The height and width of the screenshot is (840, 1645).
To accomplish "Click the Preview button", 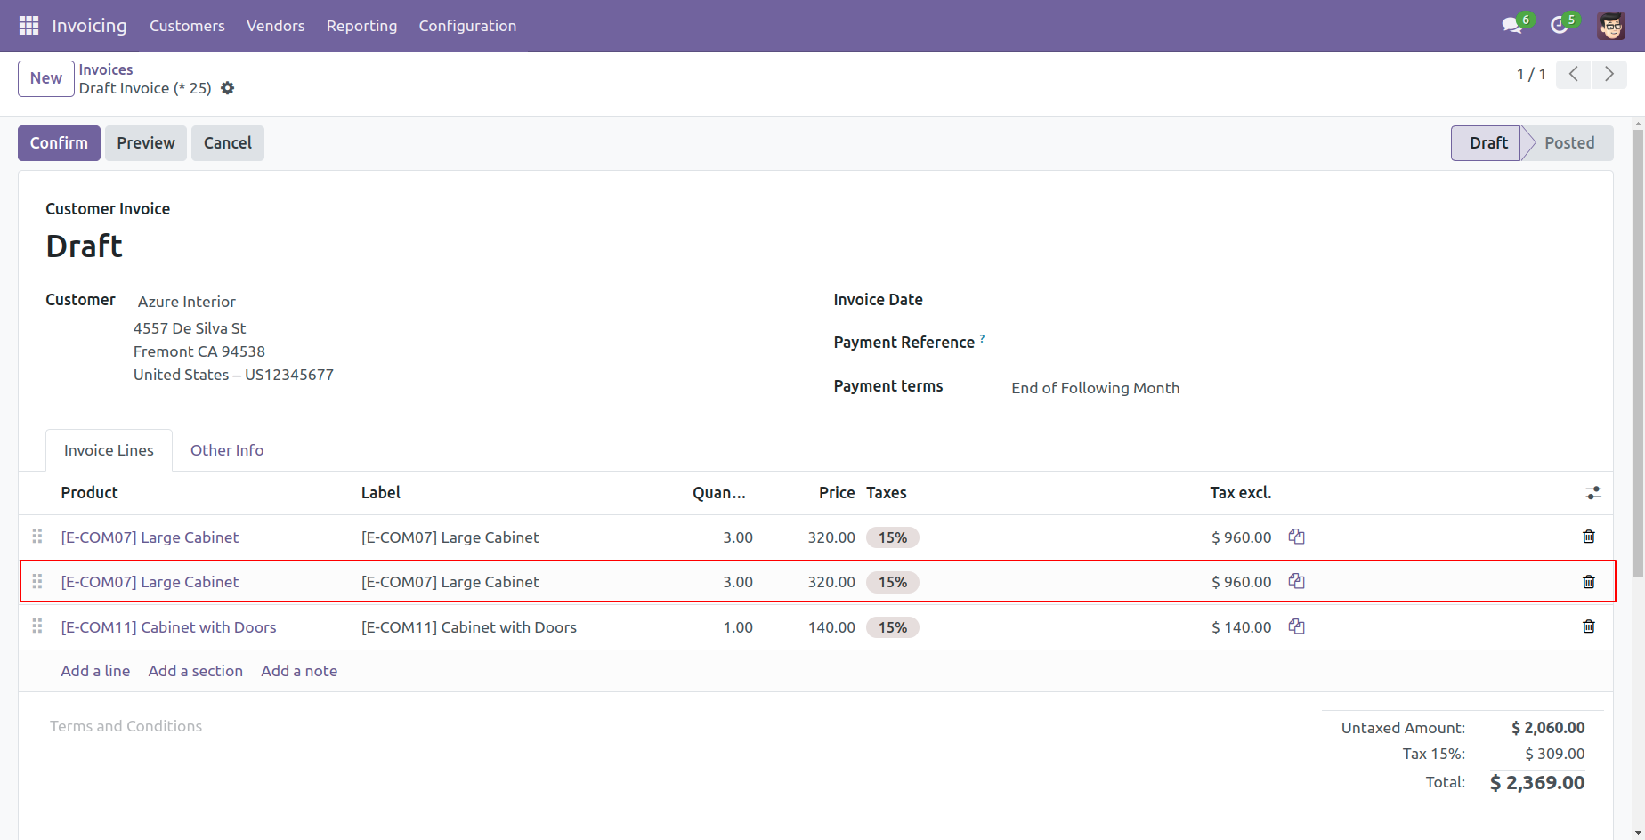I will tap(146, 143).
